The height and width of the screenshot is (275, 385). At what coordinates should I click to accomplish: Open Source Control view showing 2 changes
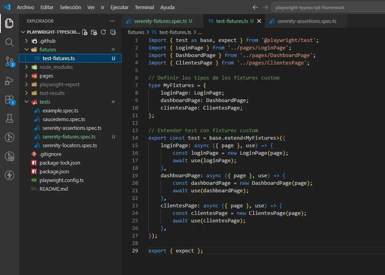[9, 61]
